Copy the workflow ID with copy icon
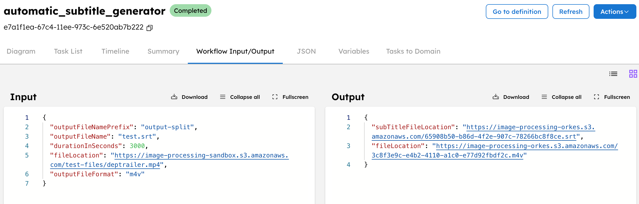The image size is (639, 204). pyautogui.click(x=150, y=28)
